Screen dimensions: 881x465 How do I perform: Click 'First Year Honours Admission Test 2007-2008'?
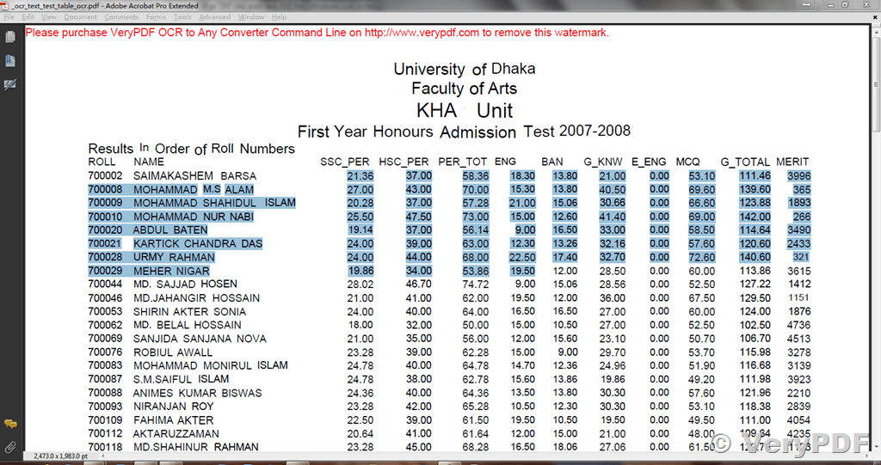click(x=464, y=132)
